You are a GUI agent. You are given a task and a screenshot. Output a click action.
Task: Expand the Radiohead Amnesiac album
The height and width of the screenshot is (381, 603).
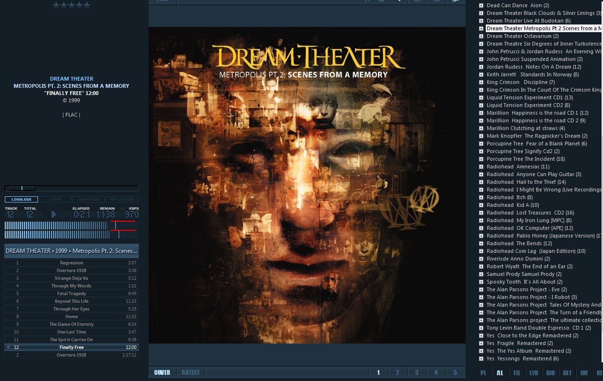click(x=481, y=167)
